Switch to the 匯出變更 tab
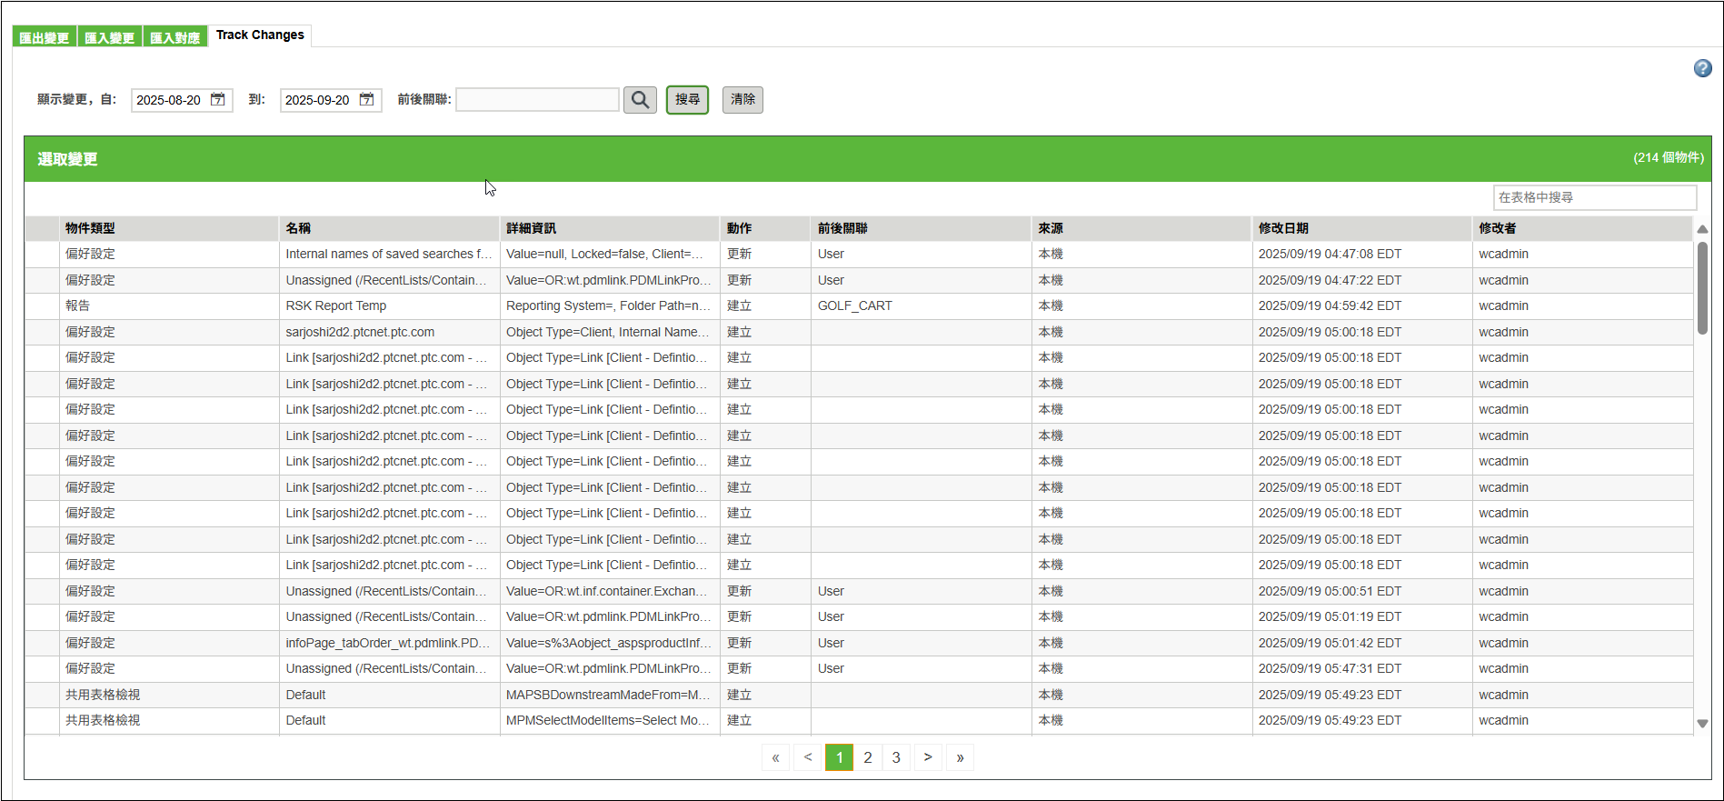This screenshot has height=801, width=1724. [x=45, y=37]
